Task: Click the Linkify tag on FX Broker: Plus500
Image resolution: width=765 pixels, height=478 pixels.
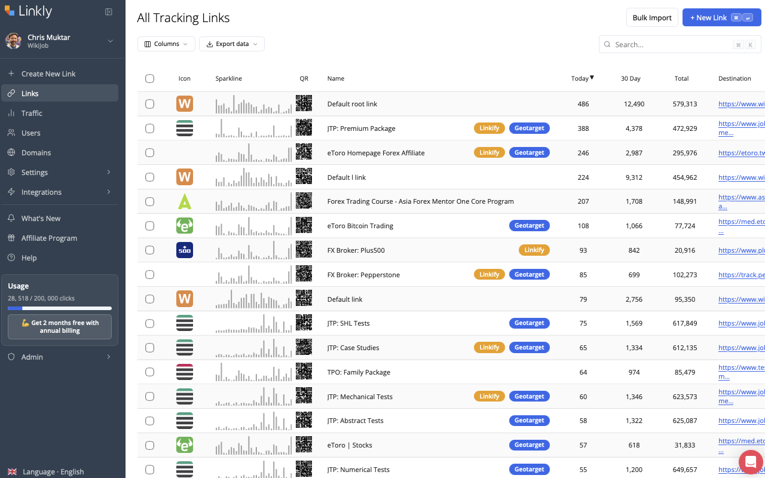Action: point(534,250)
